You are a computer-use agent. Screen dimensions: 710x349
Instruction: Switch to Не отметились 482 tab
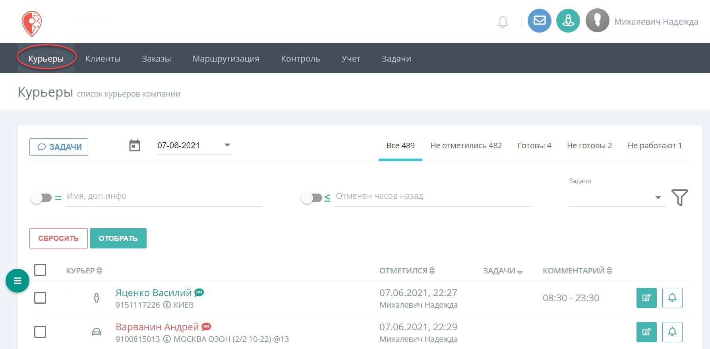(x=466, y=145)
